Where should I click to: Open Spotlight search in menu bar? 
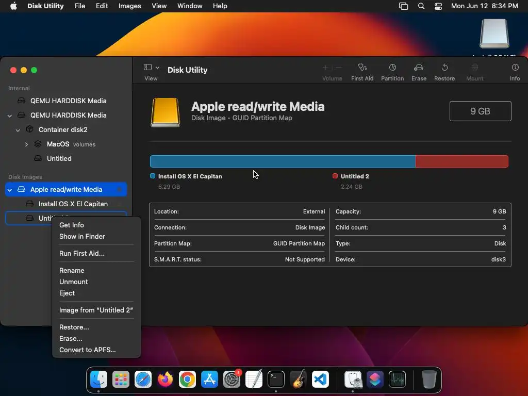[x=421, y=6]
